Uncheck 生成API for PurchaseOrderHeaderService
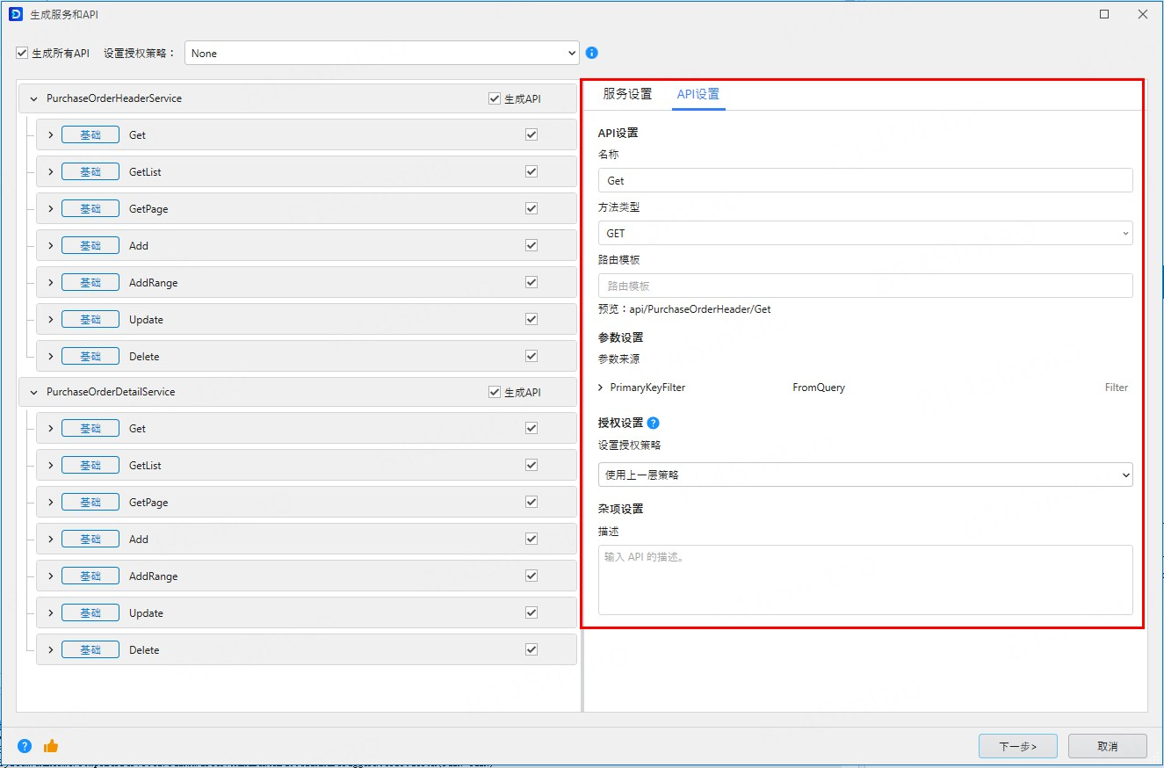The image size is (1164, 768). 495,98
